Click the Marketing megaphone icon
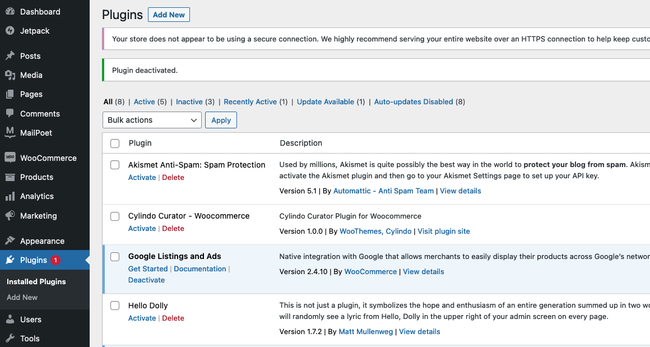This screenshot has width=650, height=347. coord(10,216)
